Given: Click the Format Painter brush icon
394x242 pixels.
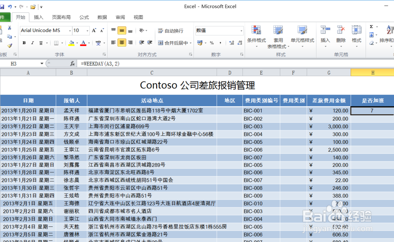Looking at the screenshot, I should [9, 46].
